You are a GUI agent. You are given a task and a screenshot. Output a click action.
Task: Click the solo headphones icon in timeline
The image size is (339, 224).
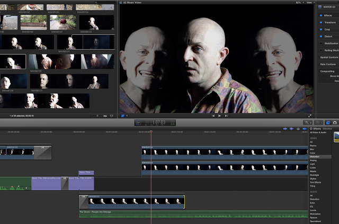298,129
